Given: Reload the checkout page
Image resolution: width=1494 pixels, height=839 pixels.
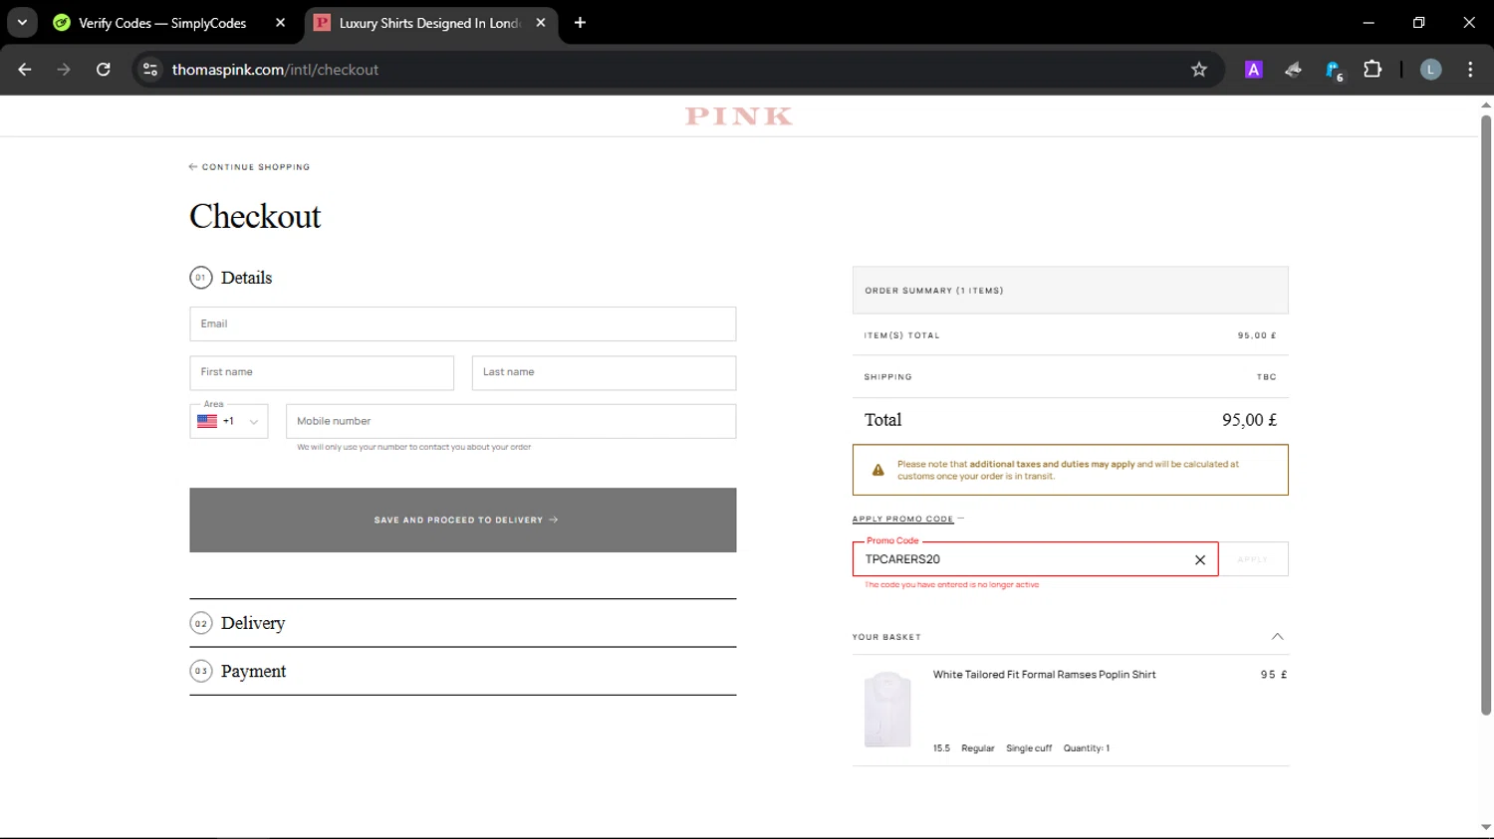Looking at the screenshot, I should 103,70.
